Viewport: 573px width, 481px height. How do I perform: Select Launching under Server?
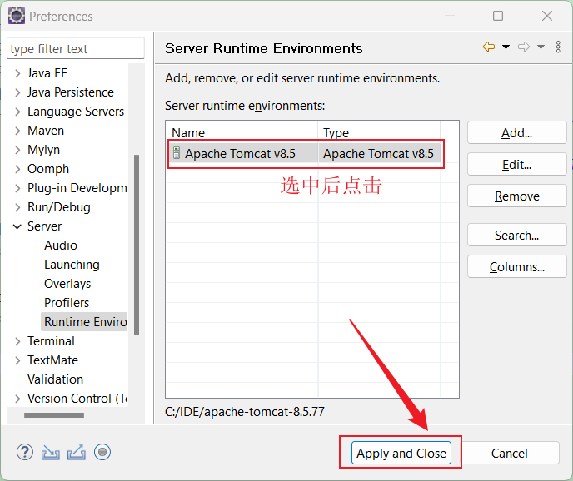pyautogui.click(x=72, y=265)
